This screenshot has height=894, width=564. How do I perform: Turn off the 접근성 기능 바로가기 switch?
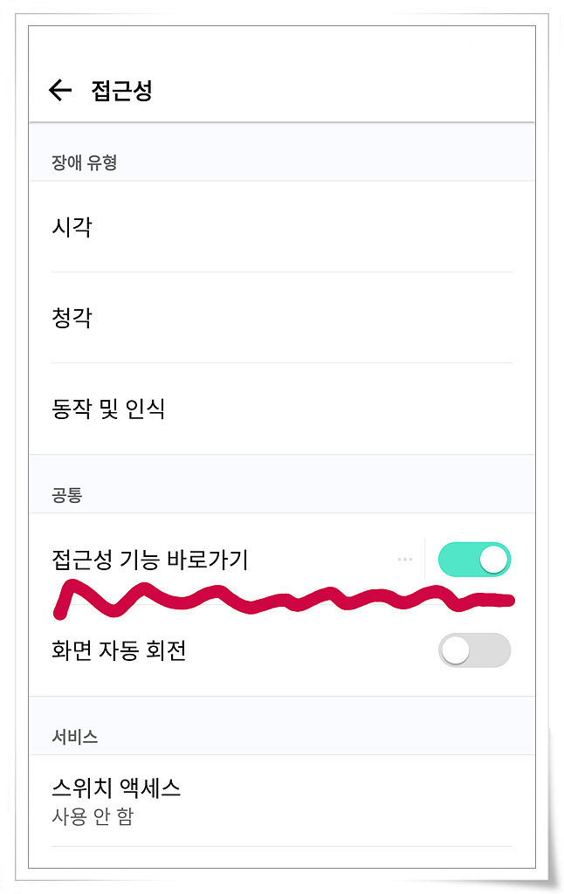click(x=474, y=560)
